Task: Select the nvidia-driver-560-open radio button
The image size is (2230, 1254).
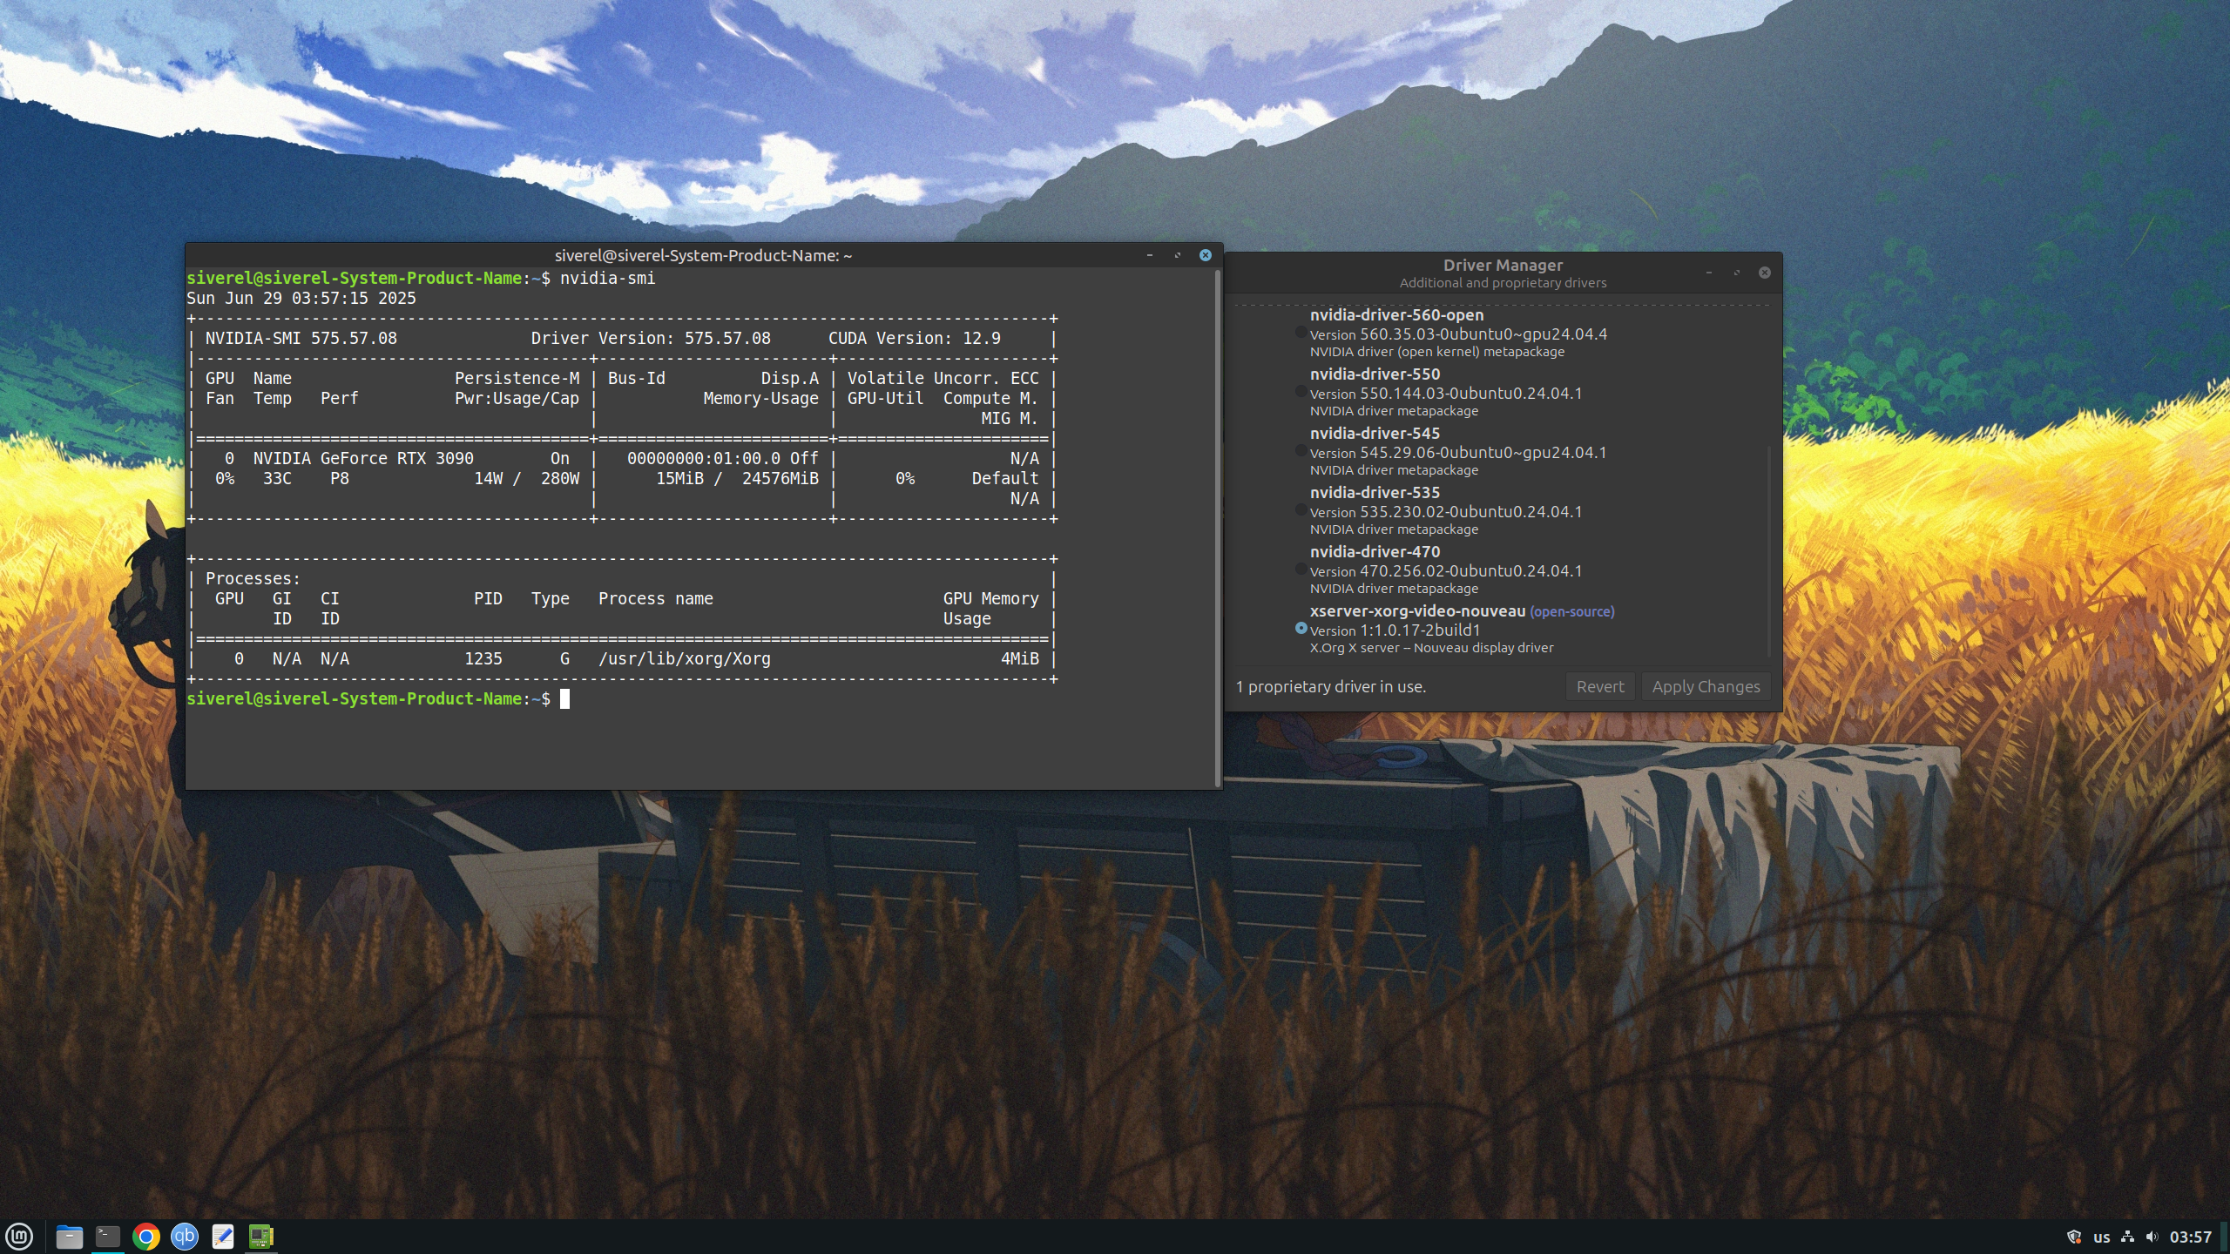Action: coord(1301,333)
